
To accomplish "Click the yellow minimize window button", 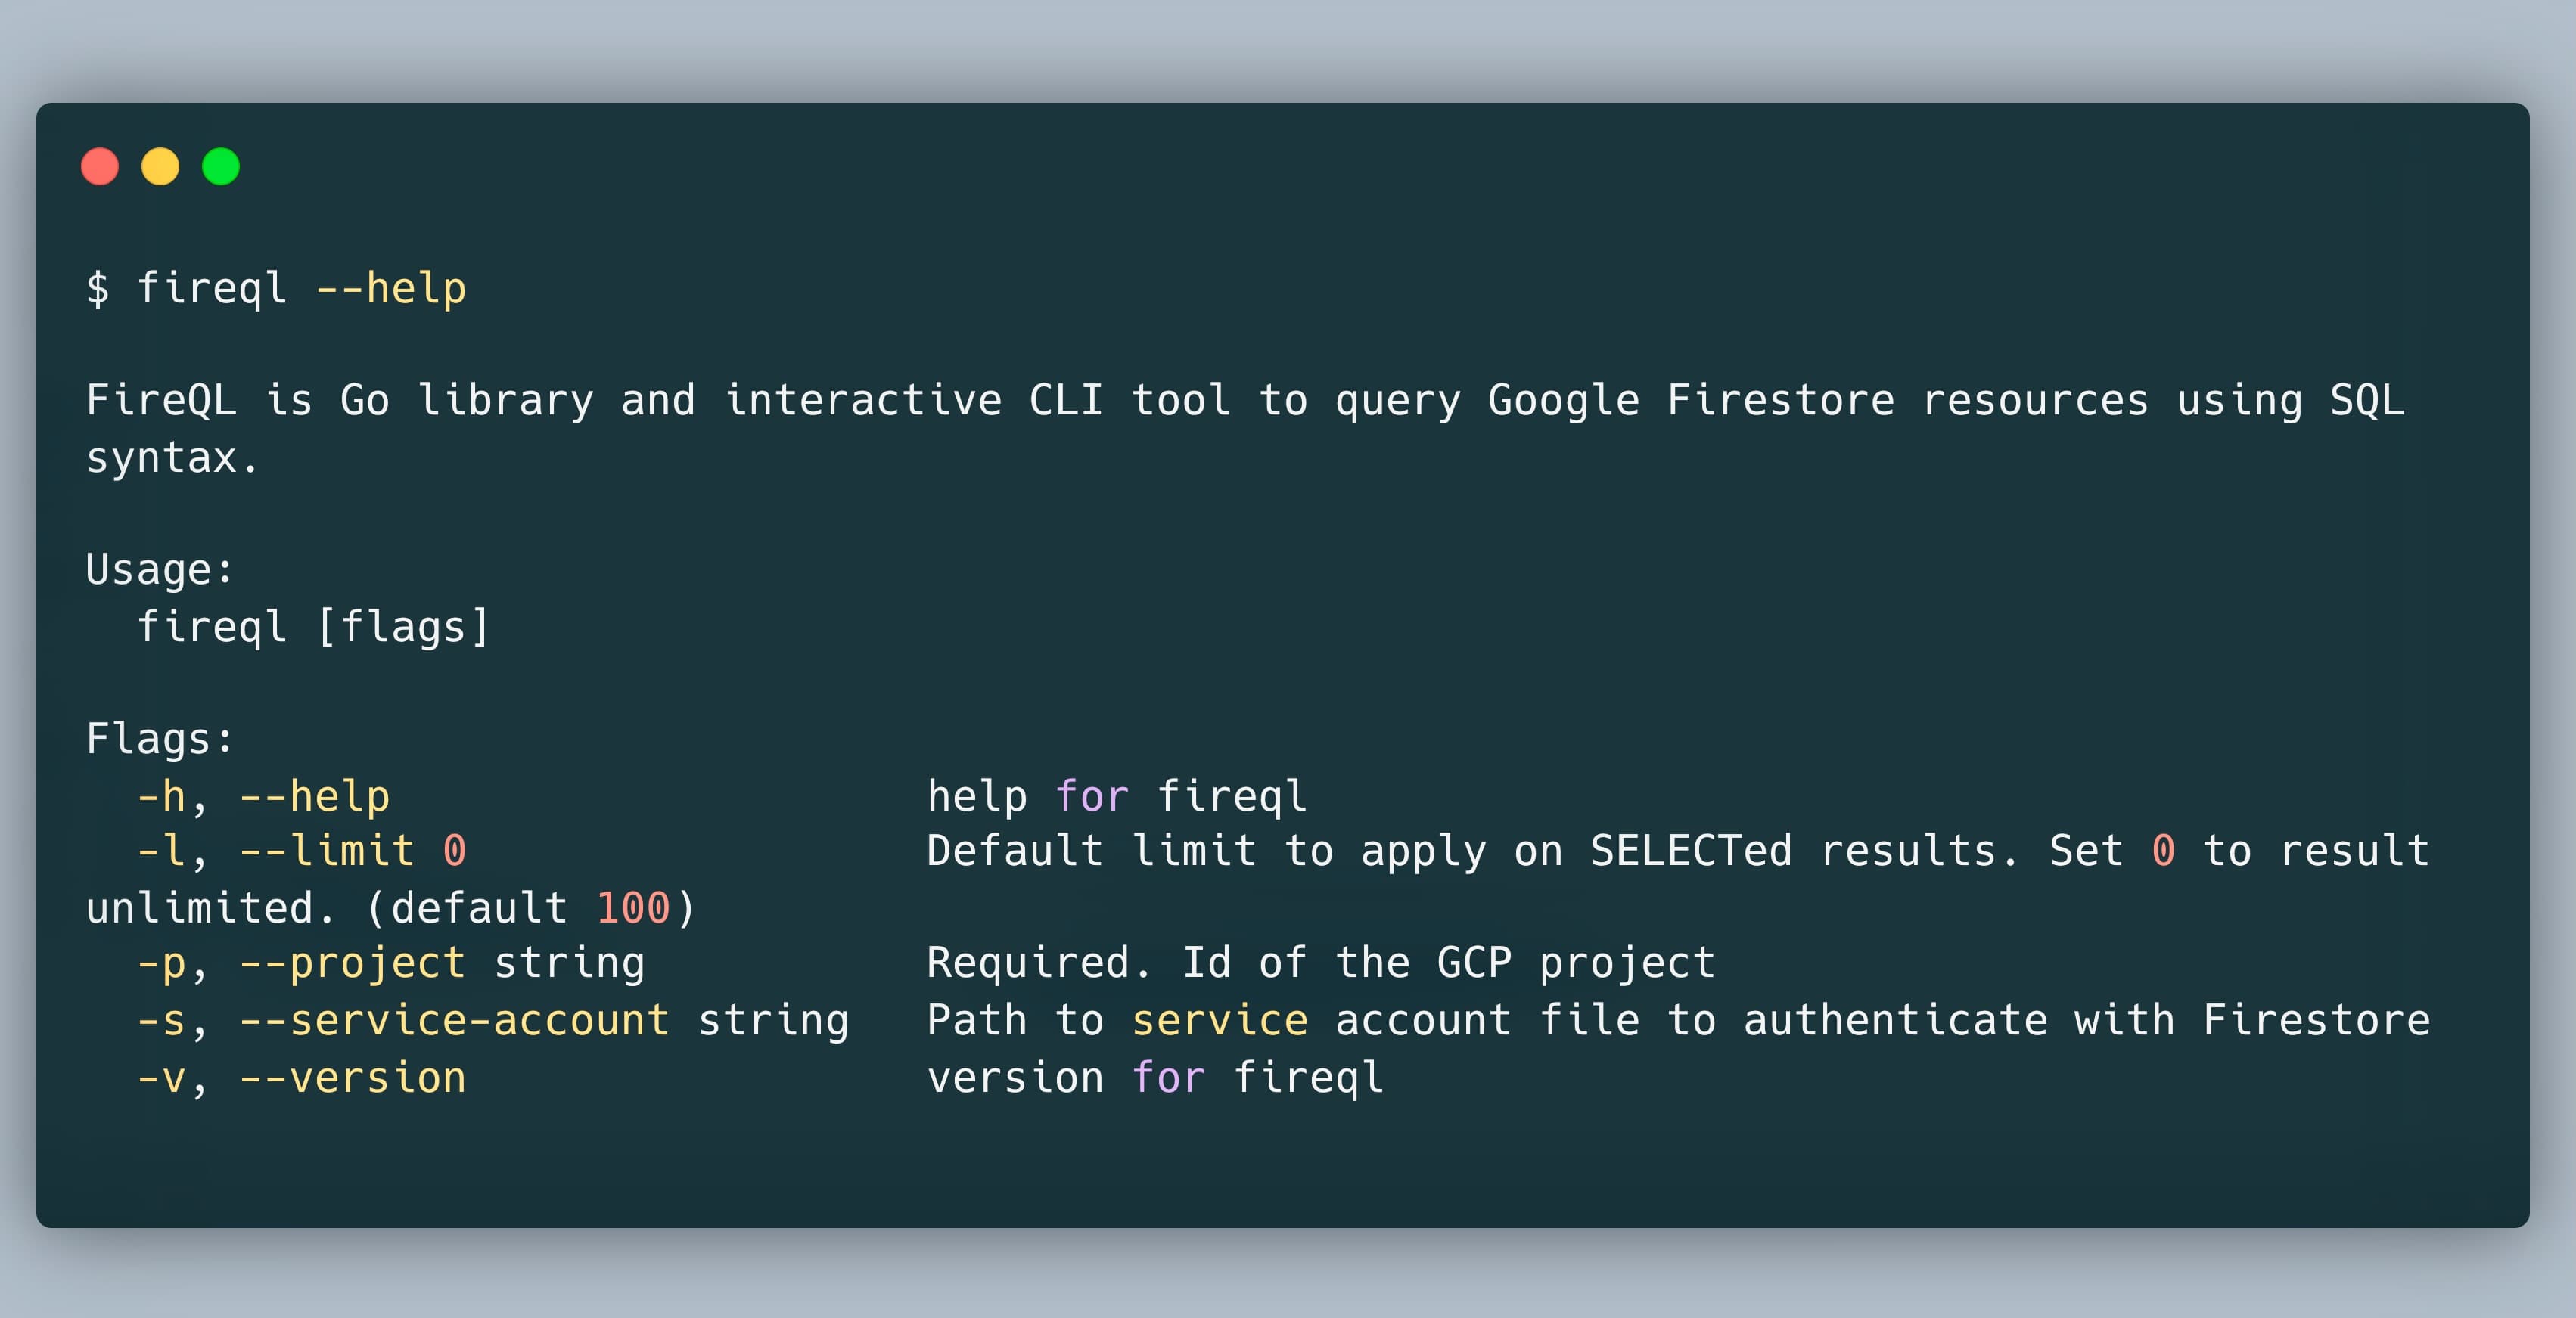I will click(x=160, y=166).
